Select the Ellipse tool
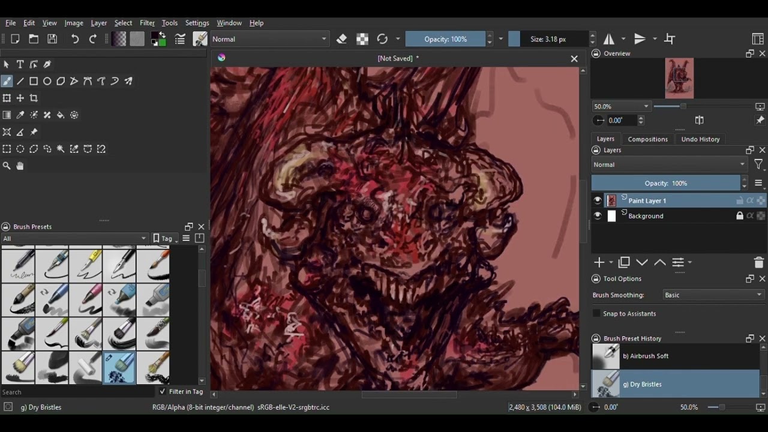 47,81
